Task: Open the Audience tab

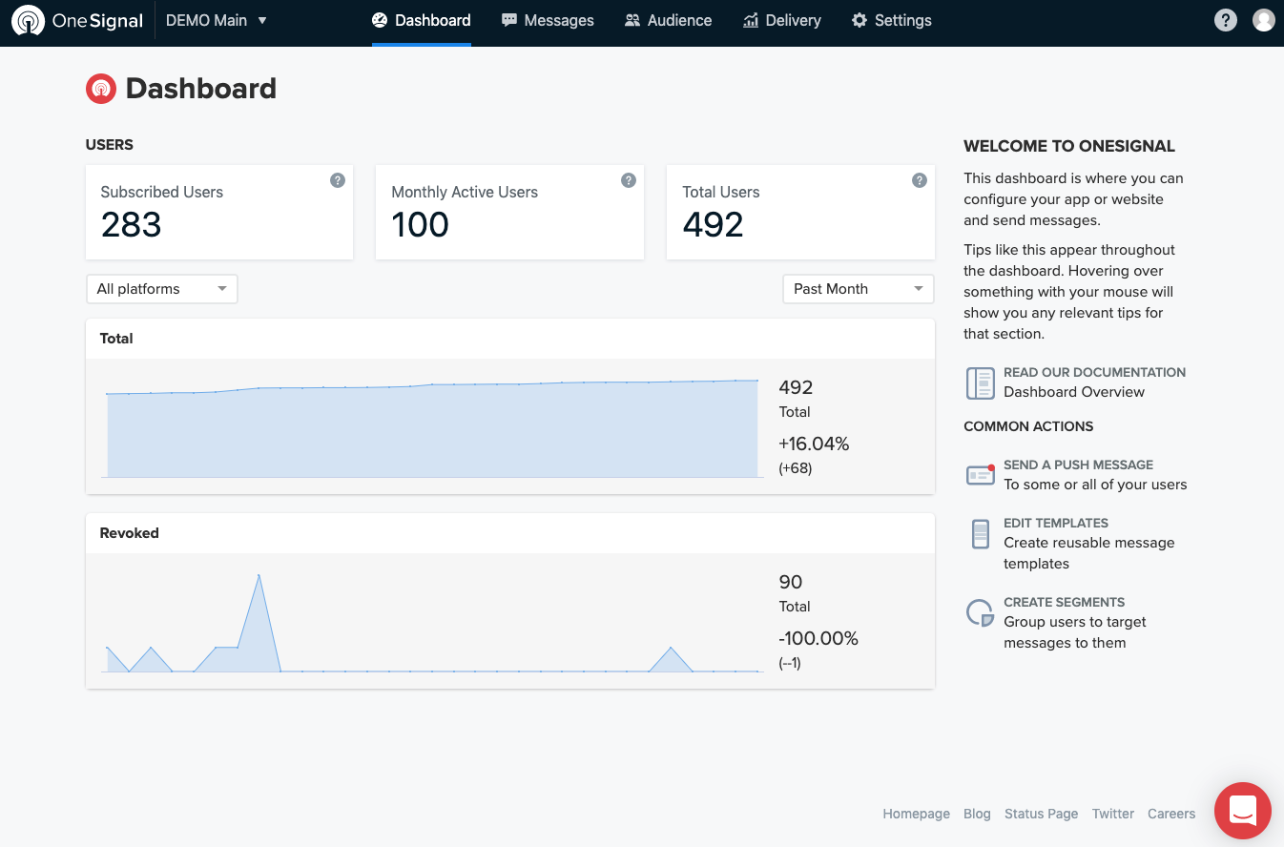Action: [x=668, y=20]
